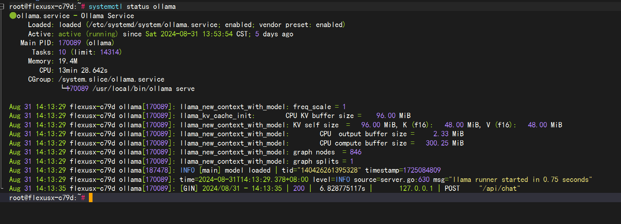Click the timestamp 'Sat 2024-08-31 13:53:54 CST'

(196, 34)
